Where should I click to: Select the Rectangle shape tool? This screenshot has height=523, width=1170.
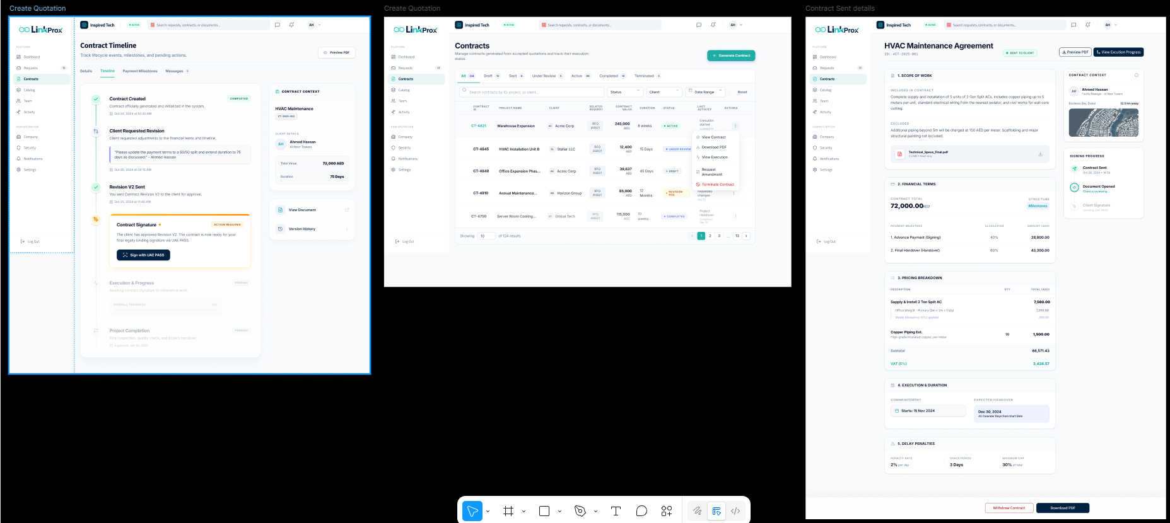[544, 511]
